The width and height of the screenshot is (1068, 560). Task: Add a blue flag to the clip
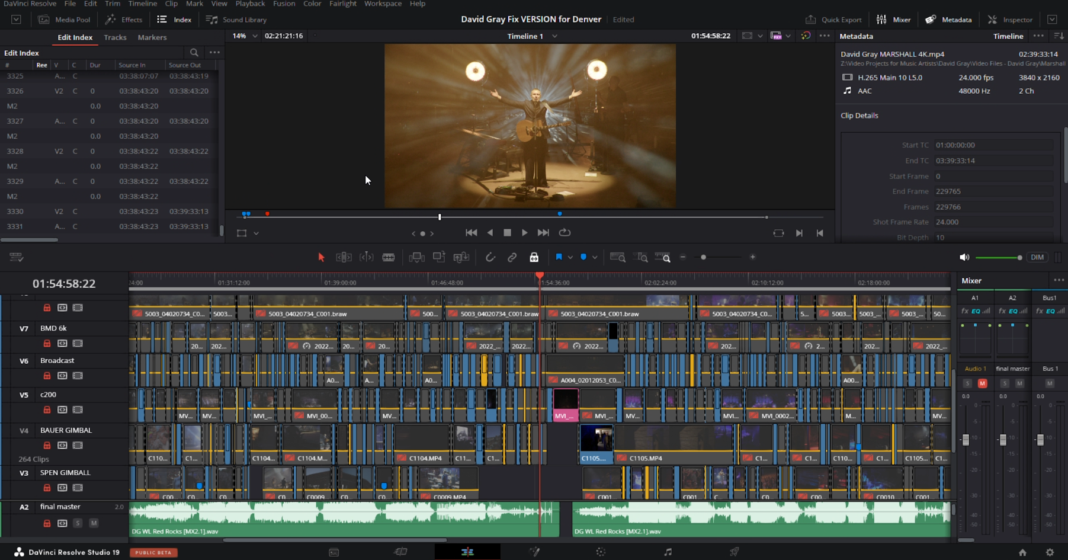tap(559, 257)
